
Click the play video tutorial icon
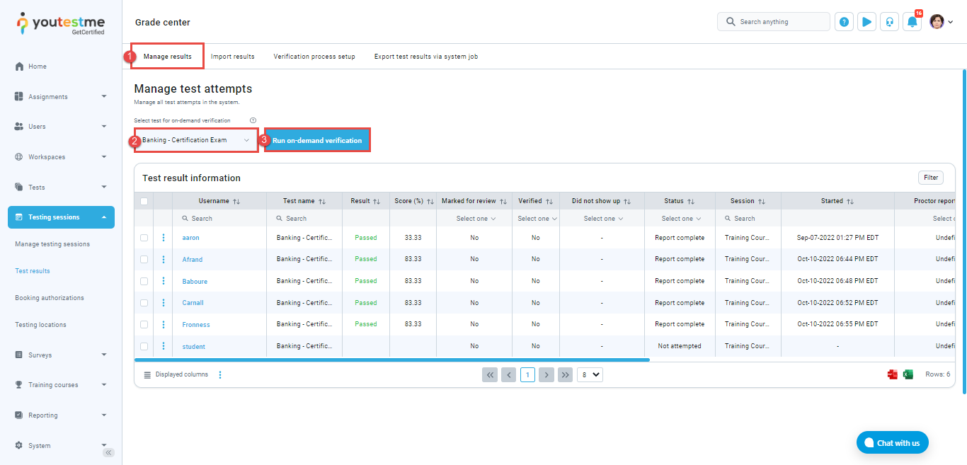[x=866, y=22]
